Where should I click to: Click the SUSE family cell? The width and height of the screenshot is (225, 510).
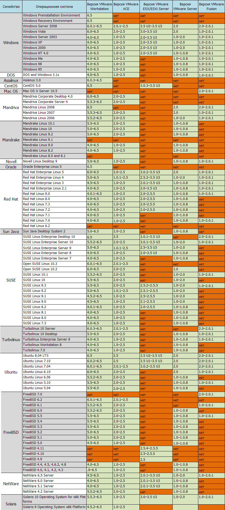(11, 280)
